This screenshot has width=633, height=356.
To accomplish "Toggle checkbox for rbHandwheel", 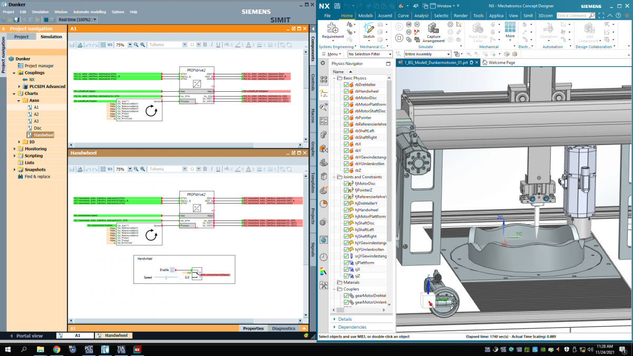I will [x=346, y=91].
